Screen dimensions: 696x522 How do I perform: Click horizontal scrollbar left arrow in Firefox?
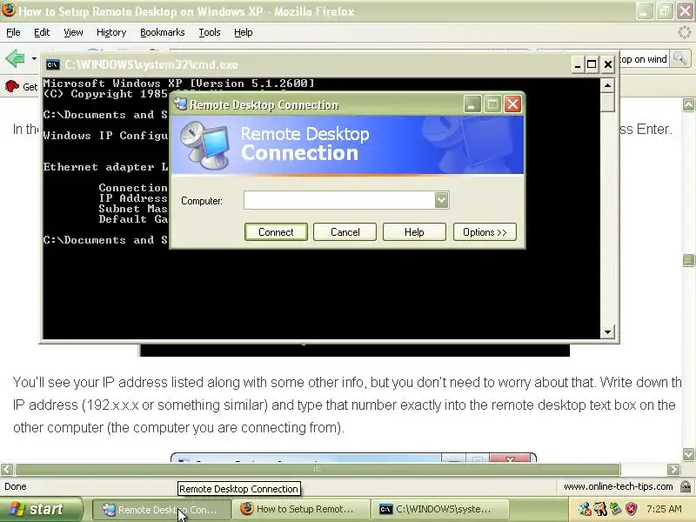pos(7,469)
